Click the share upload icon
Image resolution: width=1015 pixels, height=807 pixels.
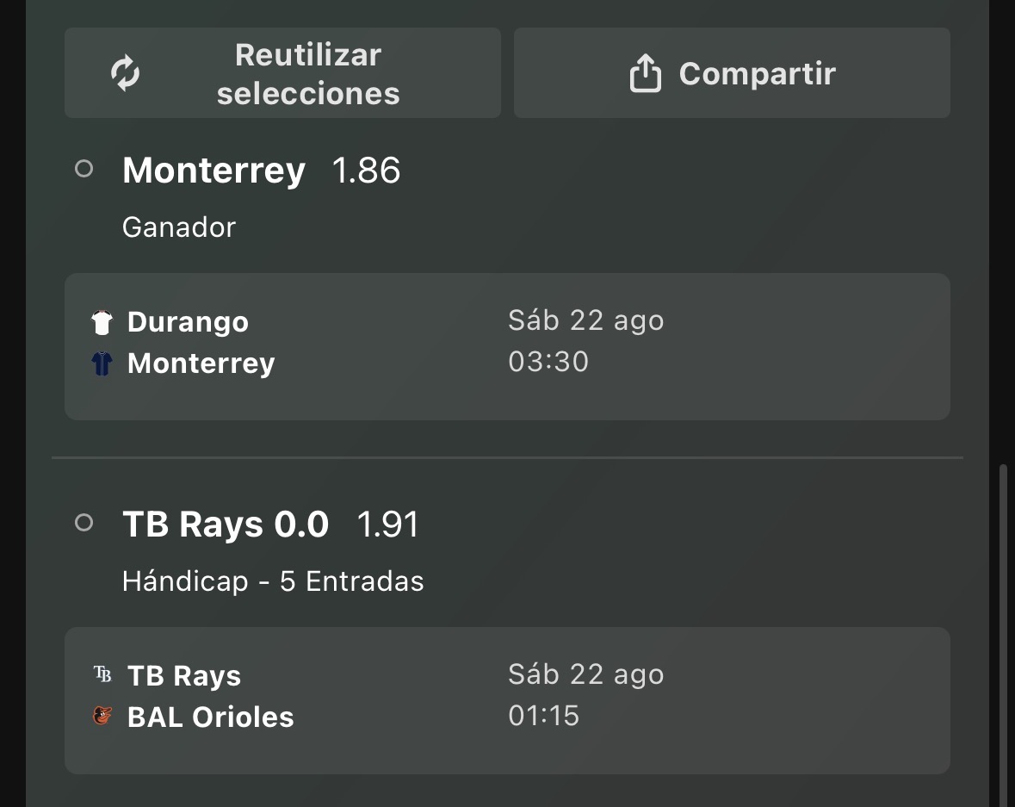coord(646,72)
